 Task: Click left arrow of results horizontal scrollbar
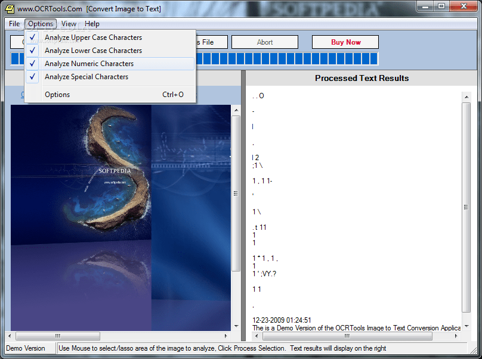(x=257, y=336)
